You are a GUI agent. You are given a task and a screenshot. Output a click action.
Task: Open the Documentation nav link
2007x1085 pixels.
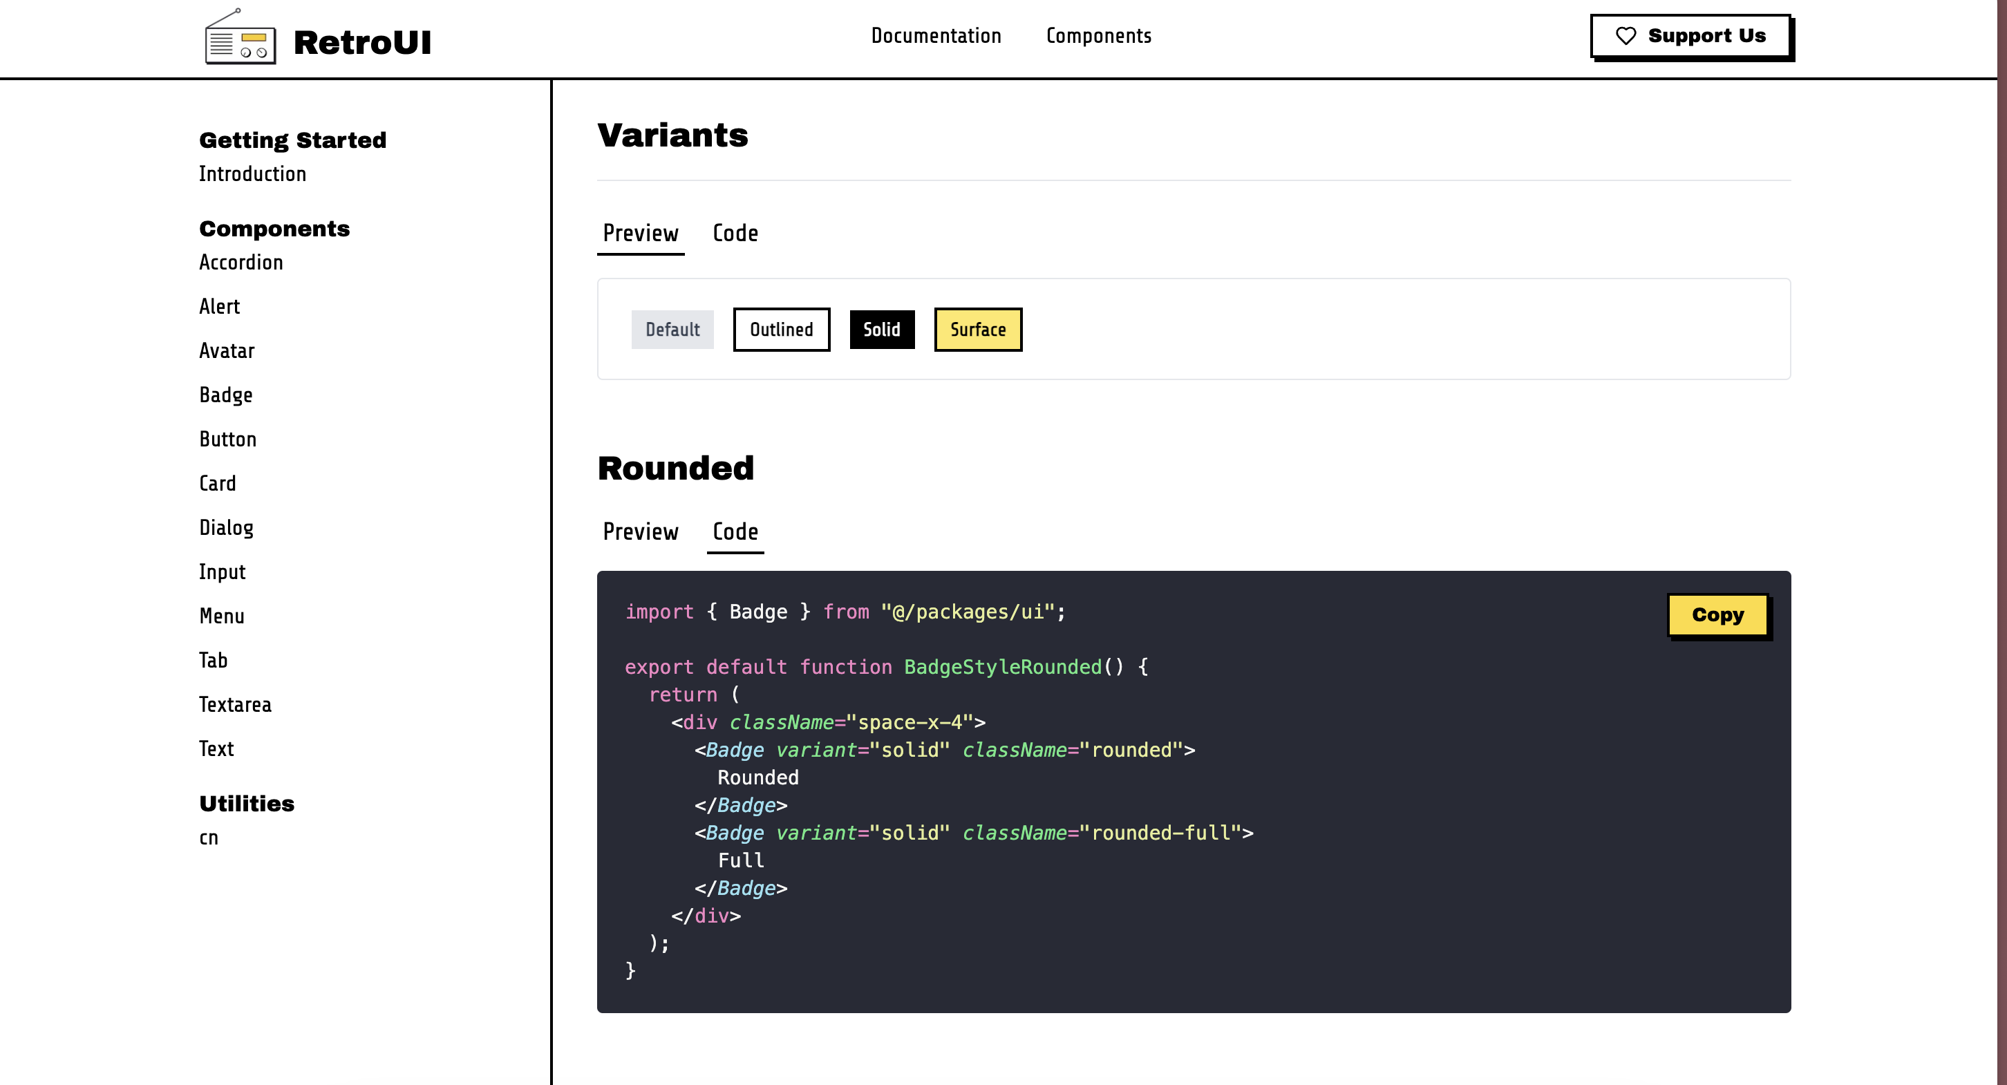click(936, 36)
